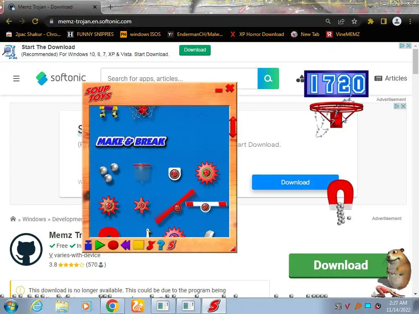Toggle the browser side panel icon
419x314 pixels.
(x=383, y=21)
